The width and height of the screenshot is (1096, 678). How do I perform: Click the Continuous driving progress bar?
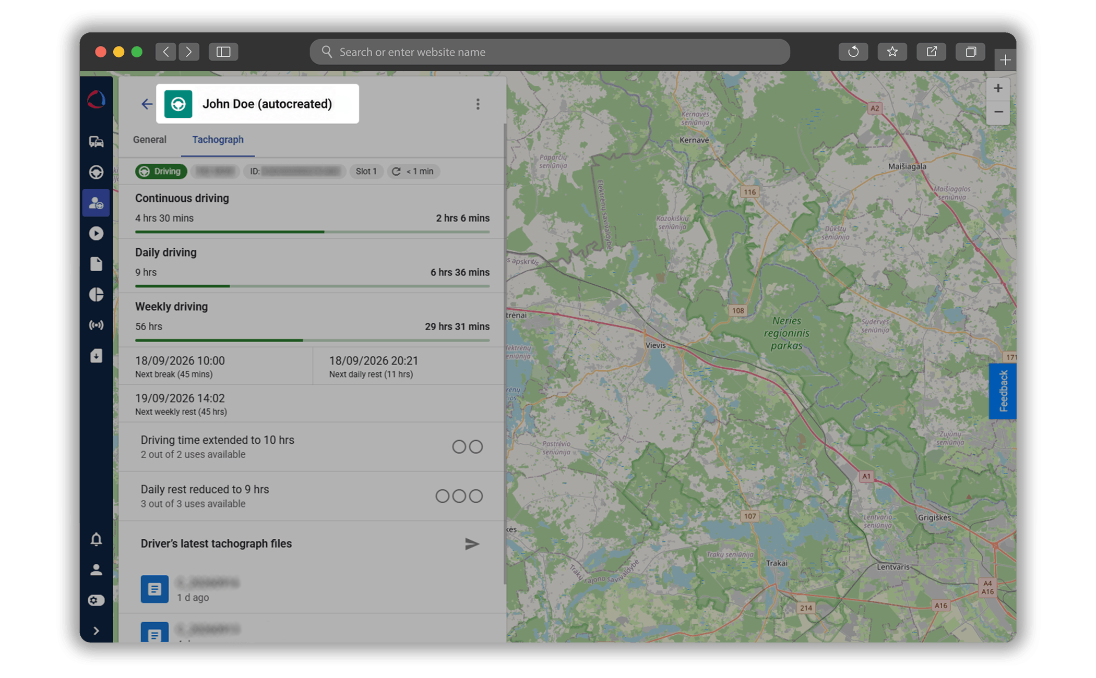[312, 232]
